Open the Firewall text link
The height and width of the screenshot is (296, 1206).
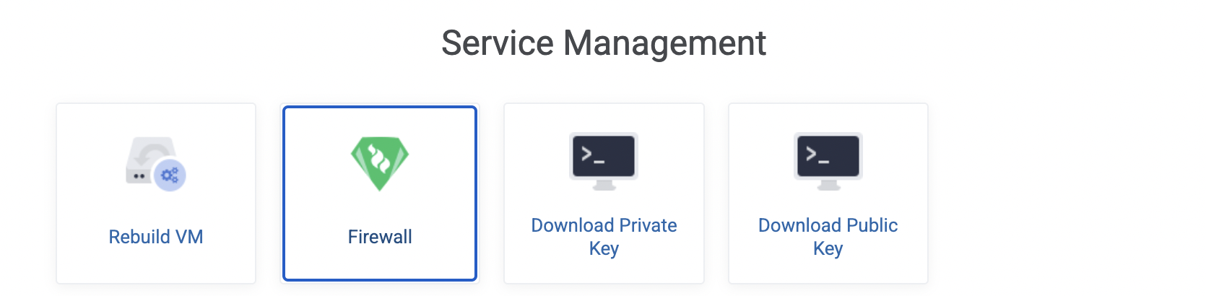pos(380,237)
